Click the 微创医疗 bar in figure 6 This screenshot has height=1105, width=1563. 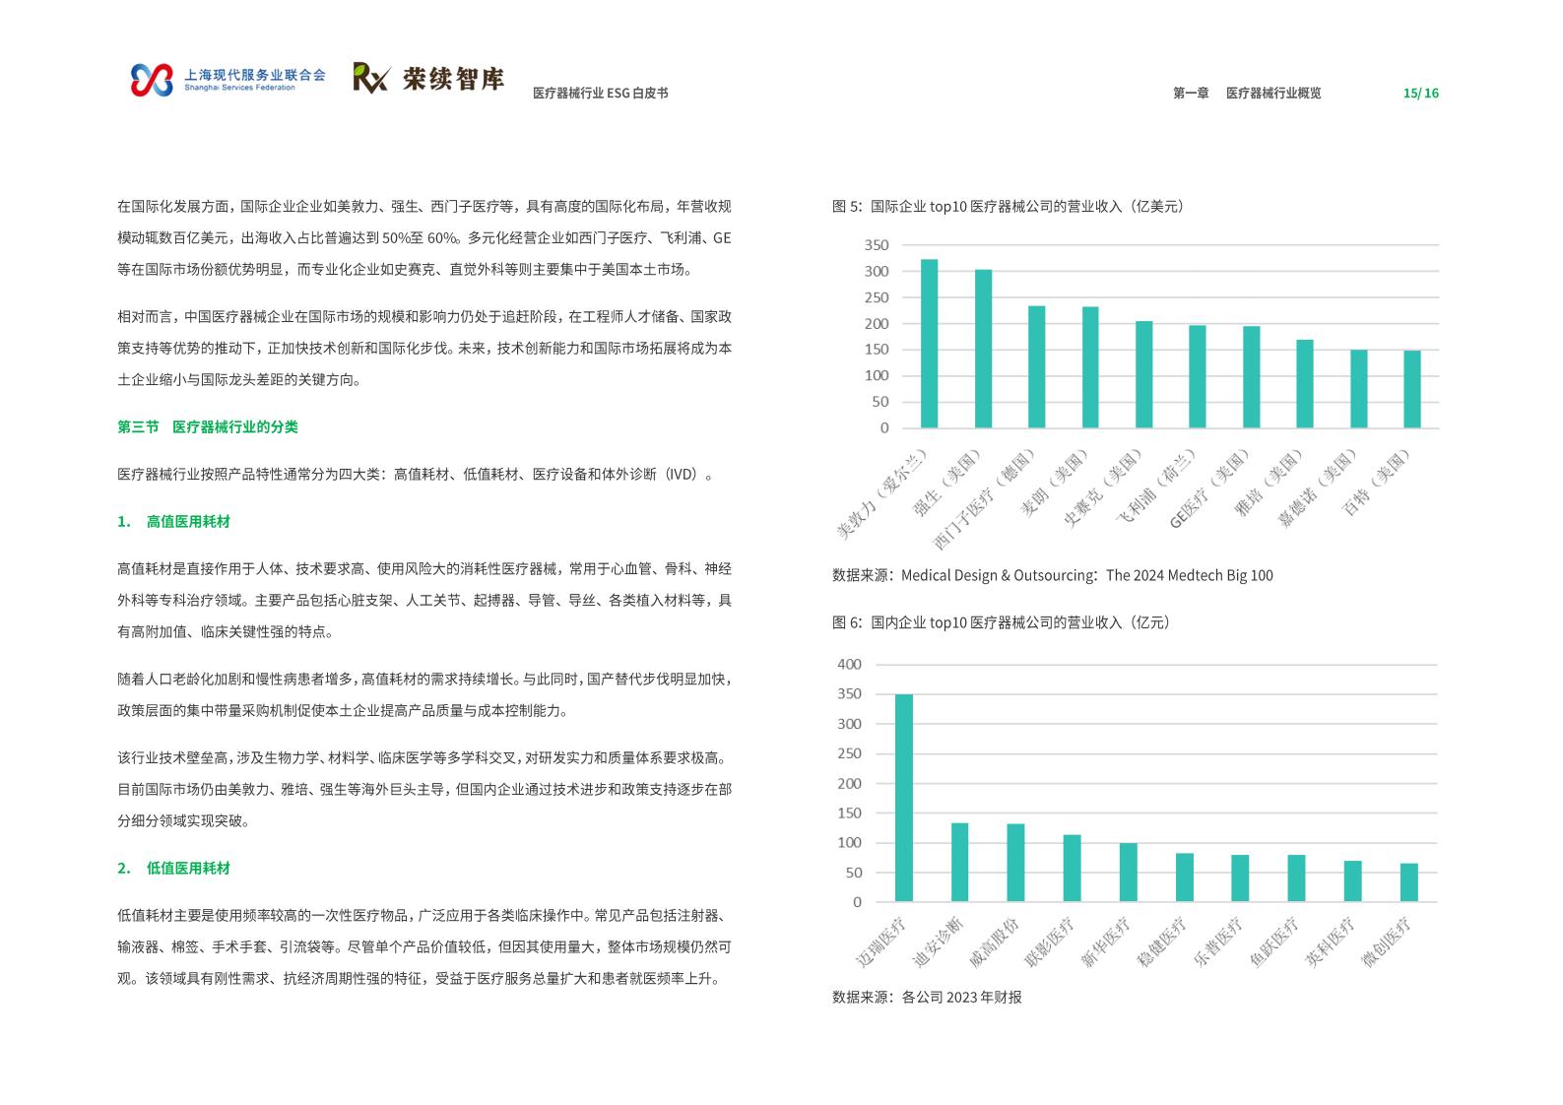click(1409, 882)
